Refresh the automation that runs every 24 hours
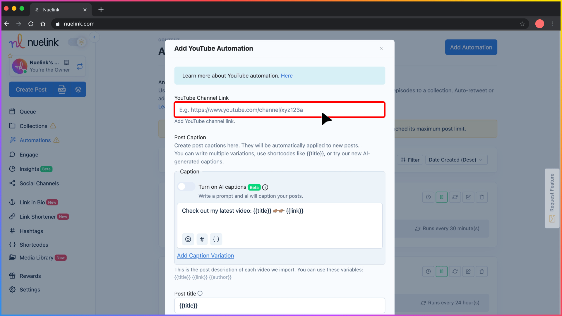Screen dimensions: 562x316 [455, 272]
